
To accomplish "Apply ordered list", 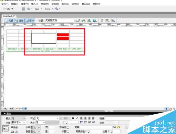I will point(86,122).
